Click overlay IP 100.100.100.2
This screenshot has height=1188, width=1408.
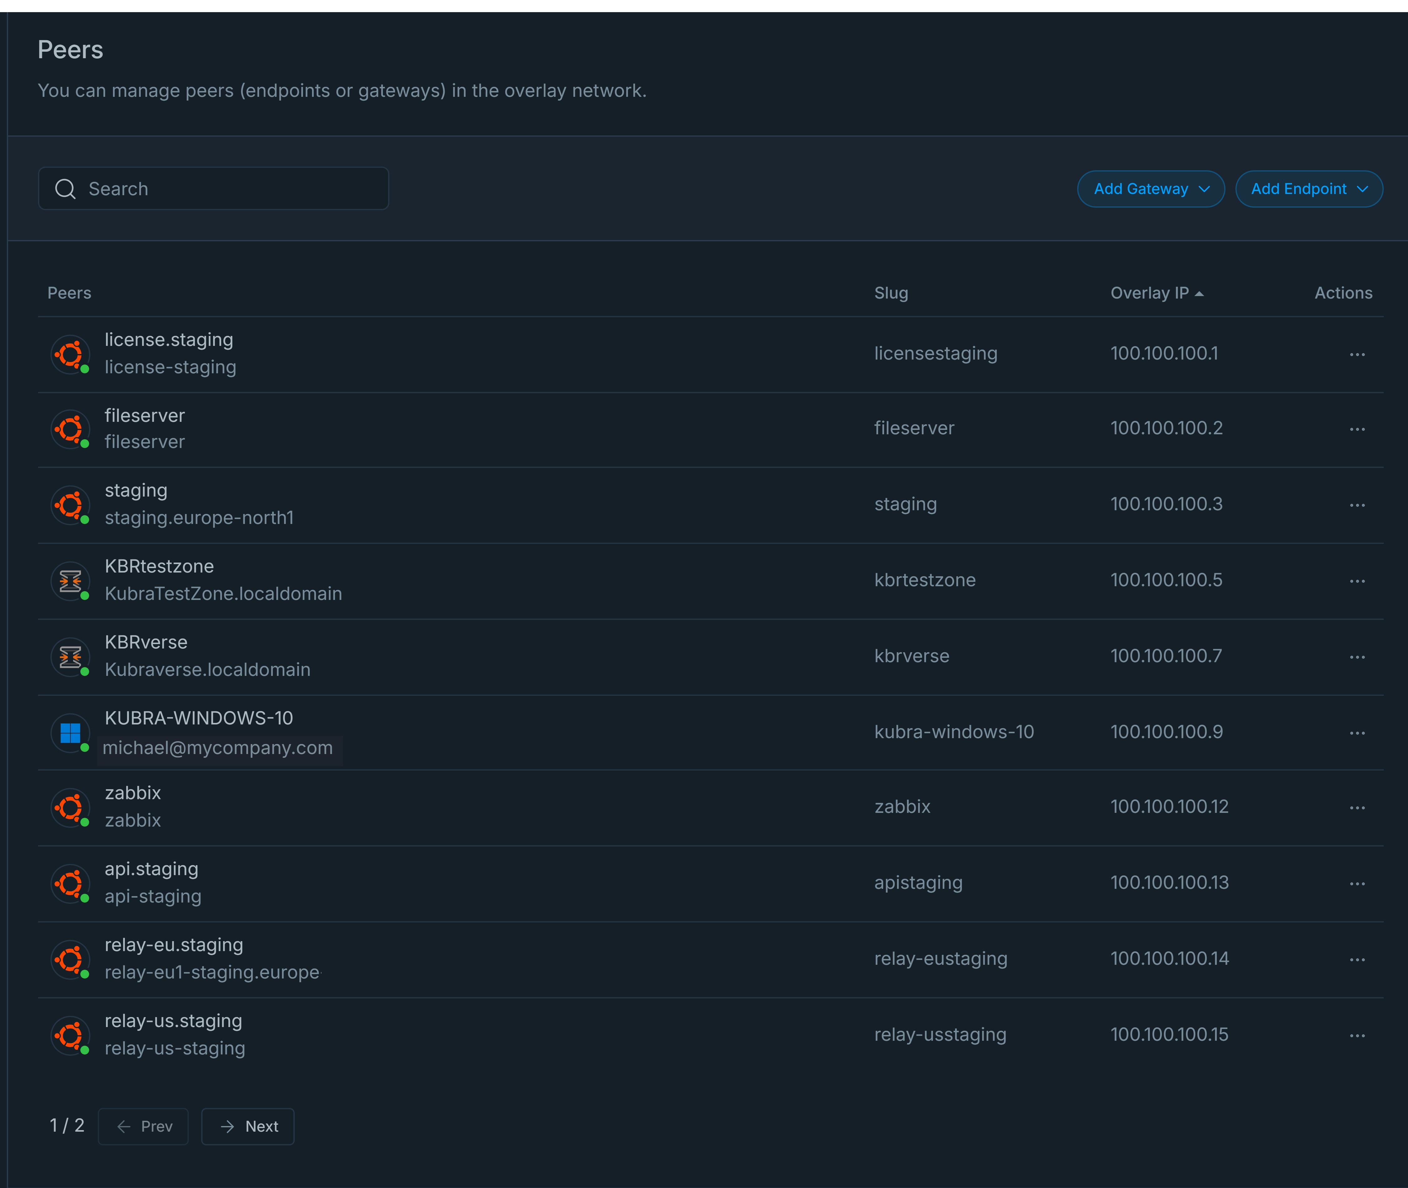pos(1166,428)
